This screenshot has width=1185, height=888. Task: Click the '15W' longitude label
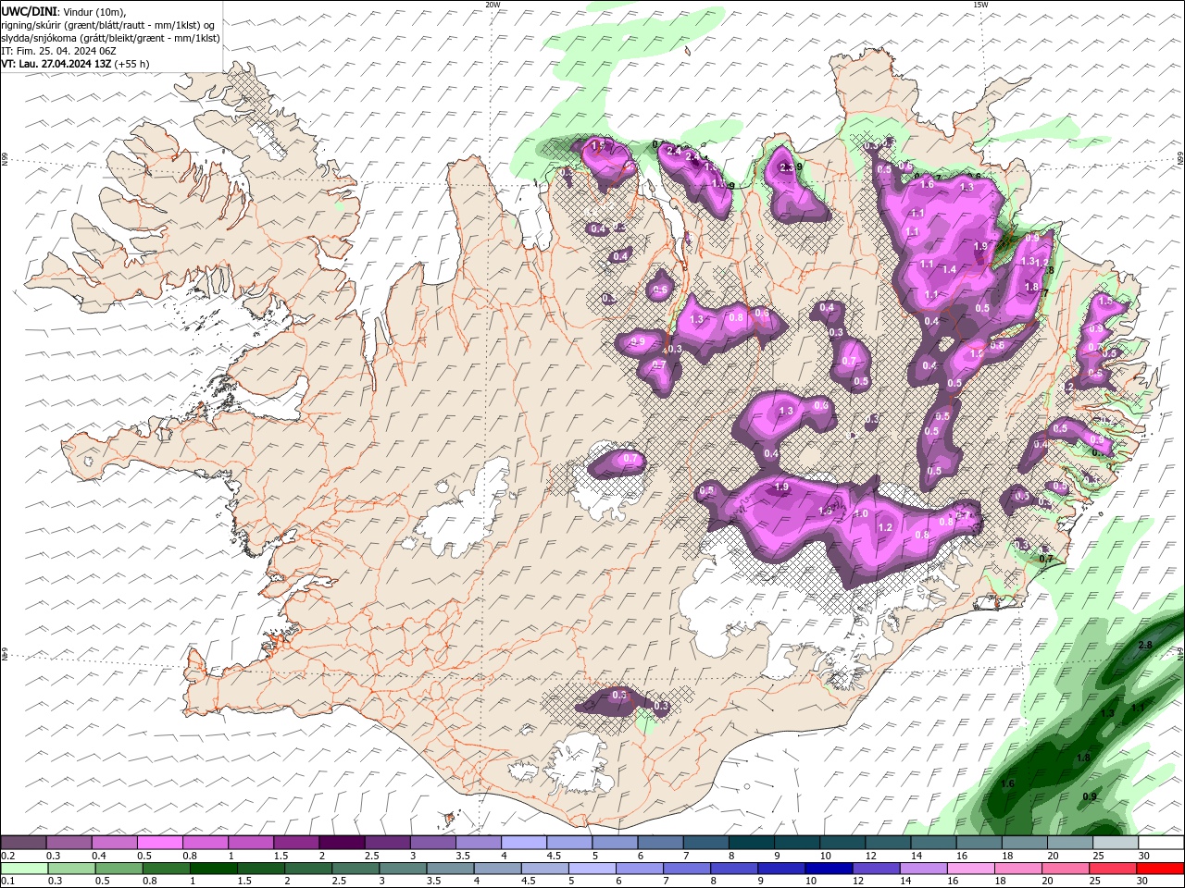click(980, 5)
